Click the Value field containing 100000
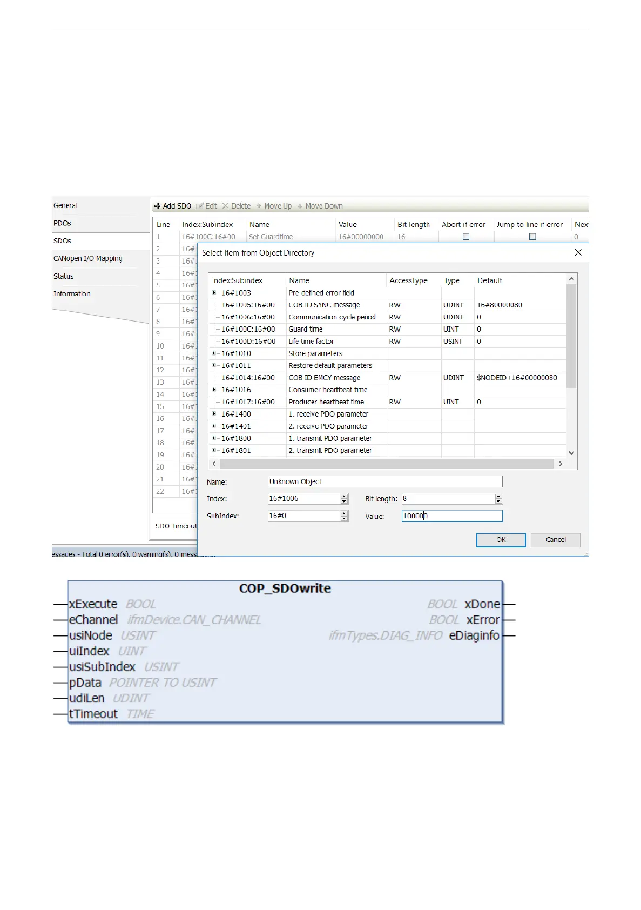The image size is (641, 910). 452,516
